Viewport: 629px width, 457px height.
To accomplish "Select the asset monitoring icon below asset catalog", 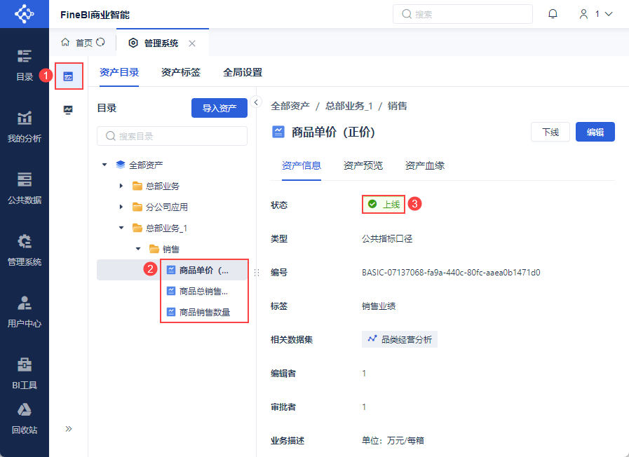I will pos(68,109).
